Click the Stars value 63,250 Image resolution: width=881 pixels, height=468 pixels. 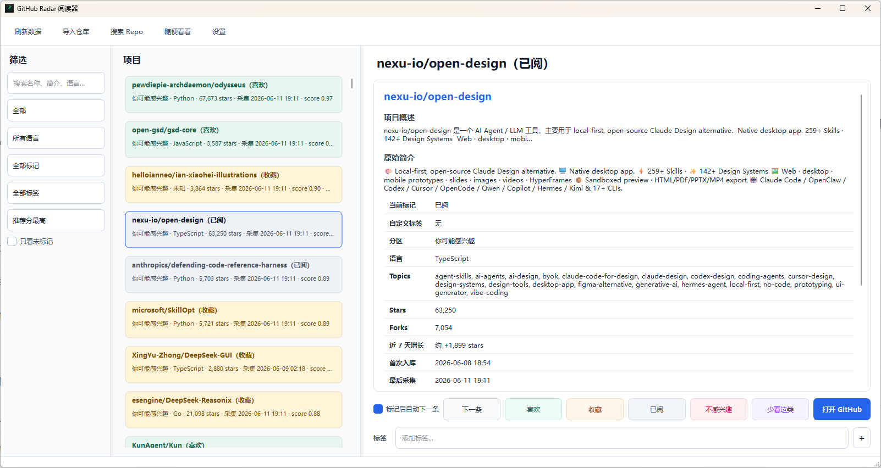point(445,310)
